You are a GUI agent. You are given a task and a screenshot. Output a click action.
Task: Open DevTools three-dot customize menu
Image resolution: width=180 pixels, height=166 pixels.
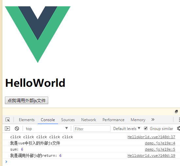pos(179,120)
